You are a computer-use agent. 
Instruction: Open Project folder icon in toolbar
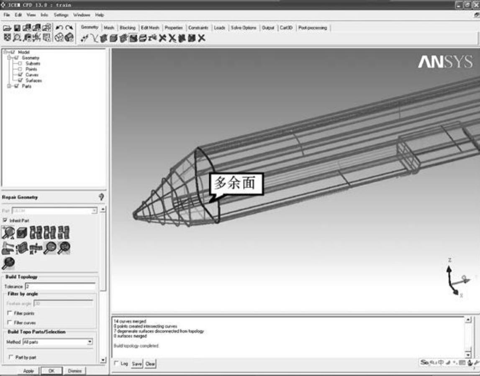tap(7, 28)
